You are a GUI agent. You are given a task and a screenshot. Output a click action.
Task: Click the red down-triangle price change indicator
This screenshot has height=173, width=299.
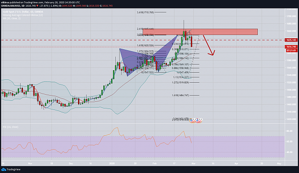pyautogui.click(x=37, y=6)
